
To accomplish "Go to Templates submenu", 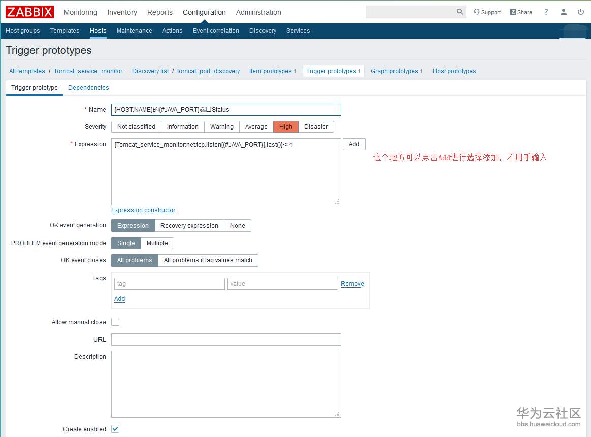I will point(65,31).
